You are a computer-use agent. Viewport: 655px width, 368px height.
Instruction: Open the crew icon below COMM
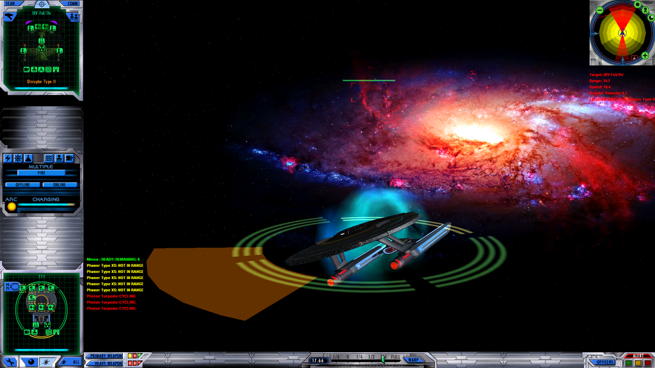click(74, 17)
